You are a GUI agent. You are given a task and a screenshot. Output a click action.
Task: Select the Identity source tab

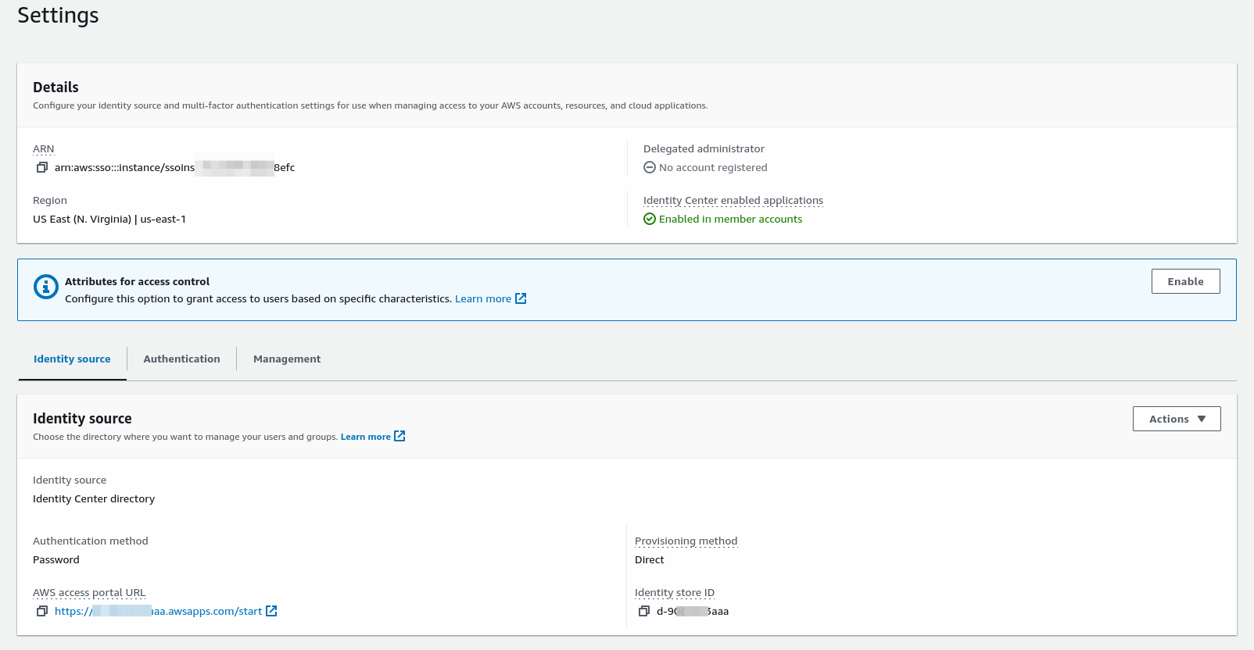[72, 359]
